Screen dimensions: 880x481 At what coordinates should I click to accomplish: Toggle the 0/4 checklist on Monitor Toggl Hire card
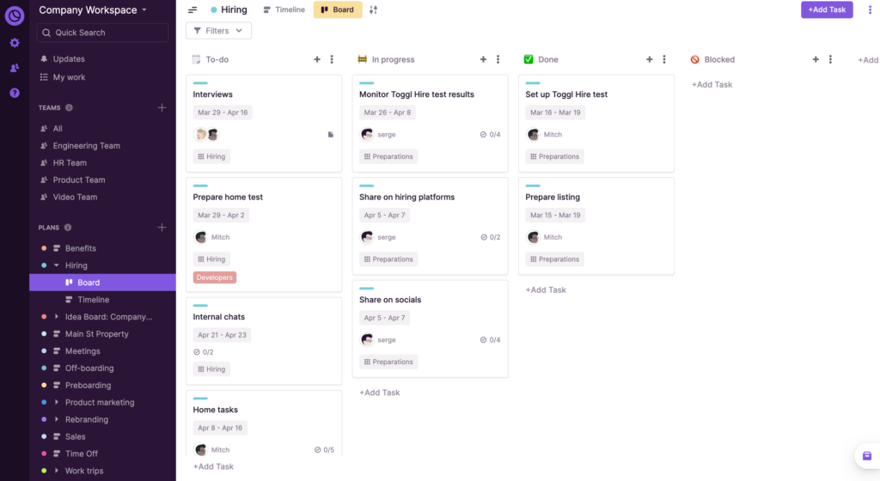[490, 135]
